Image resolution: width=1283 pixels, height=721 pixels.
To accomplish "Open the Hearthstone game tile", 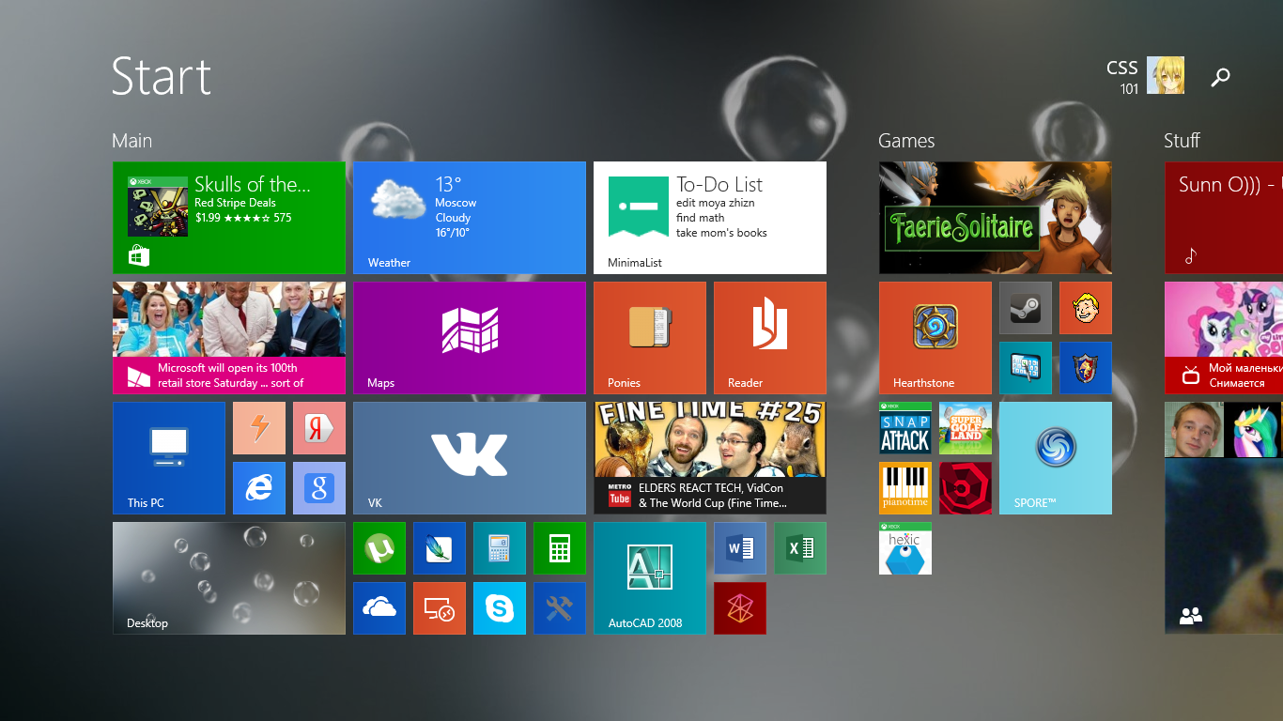I will point(935,338).
